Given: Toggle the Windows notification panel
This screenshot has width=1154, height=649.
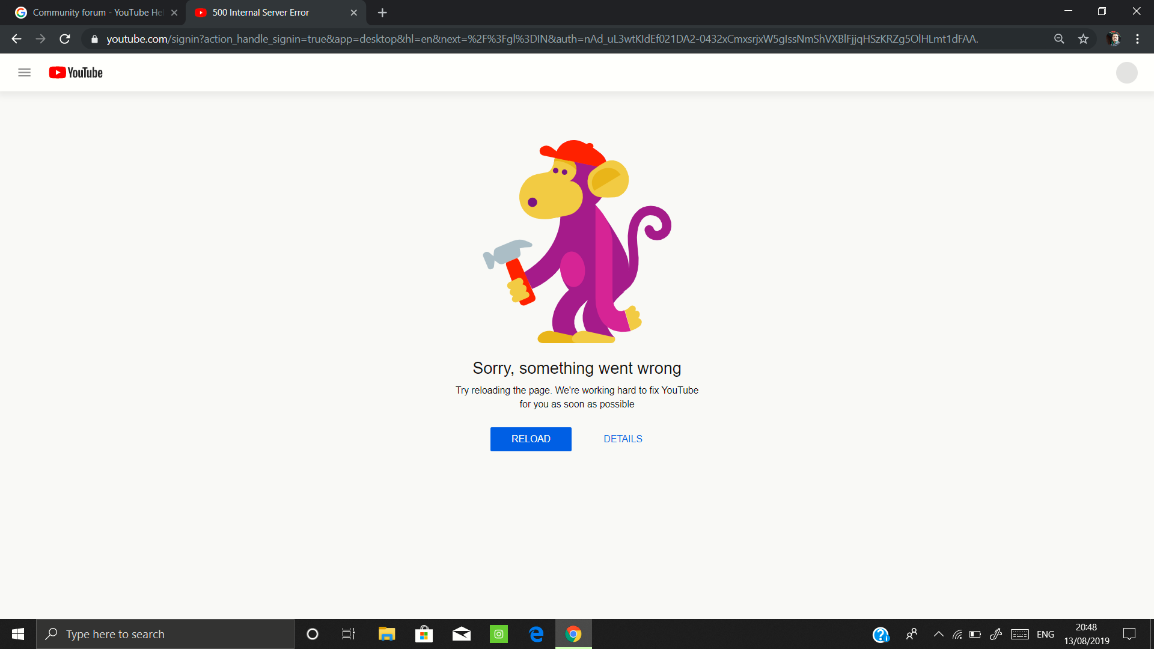Looking at the screenshot, I should (x=1129, y=633).
